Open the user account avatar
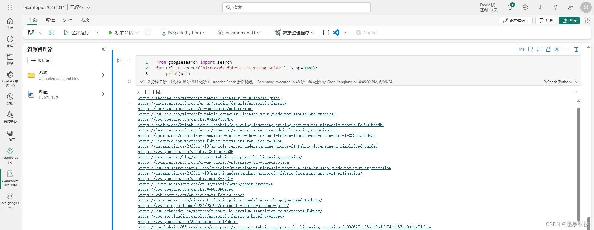 pyautogui.click(x=586, y=7)
